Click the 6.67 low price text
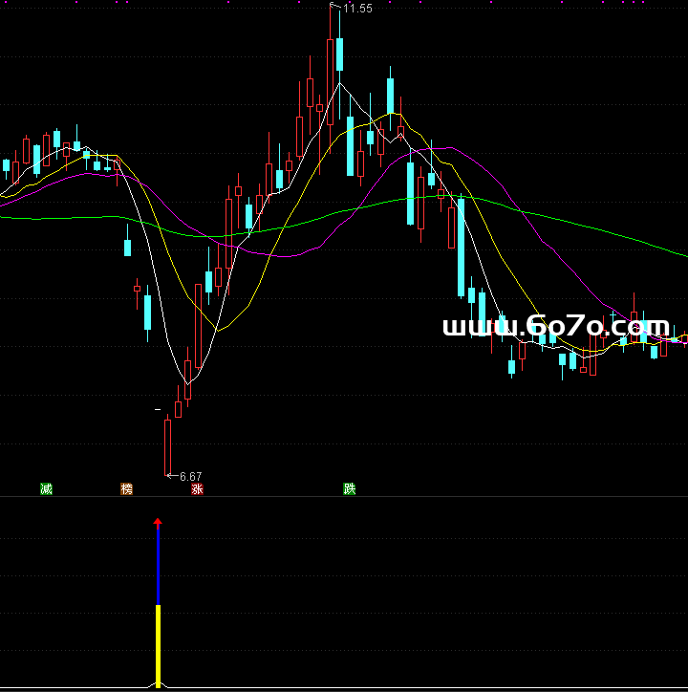This screenshot has width=688, height=692. (x=191, y=476)
